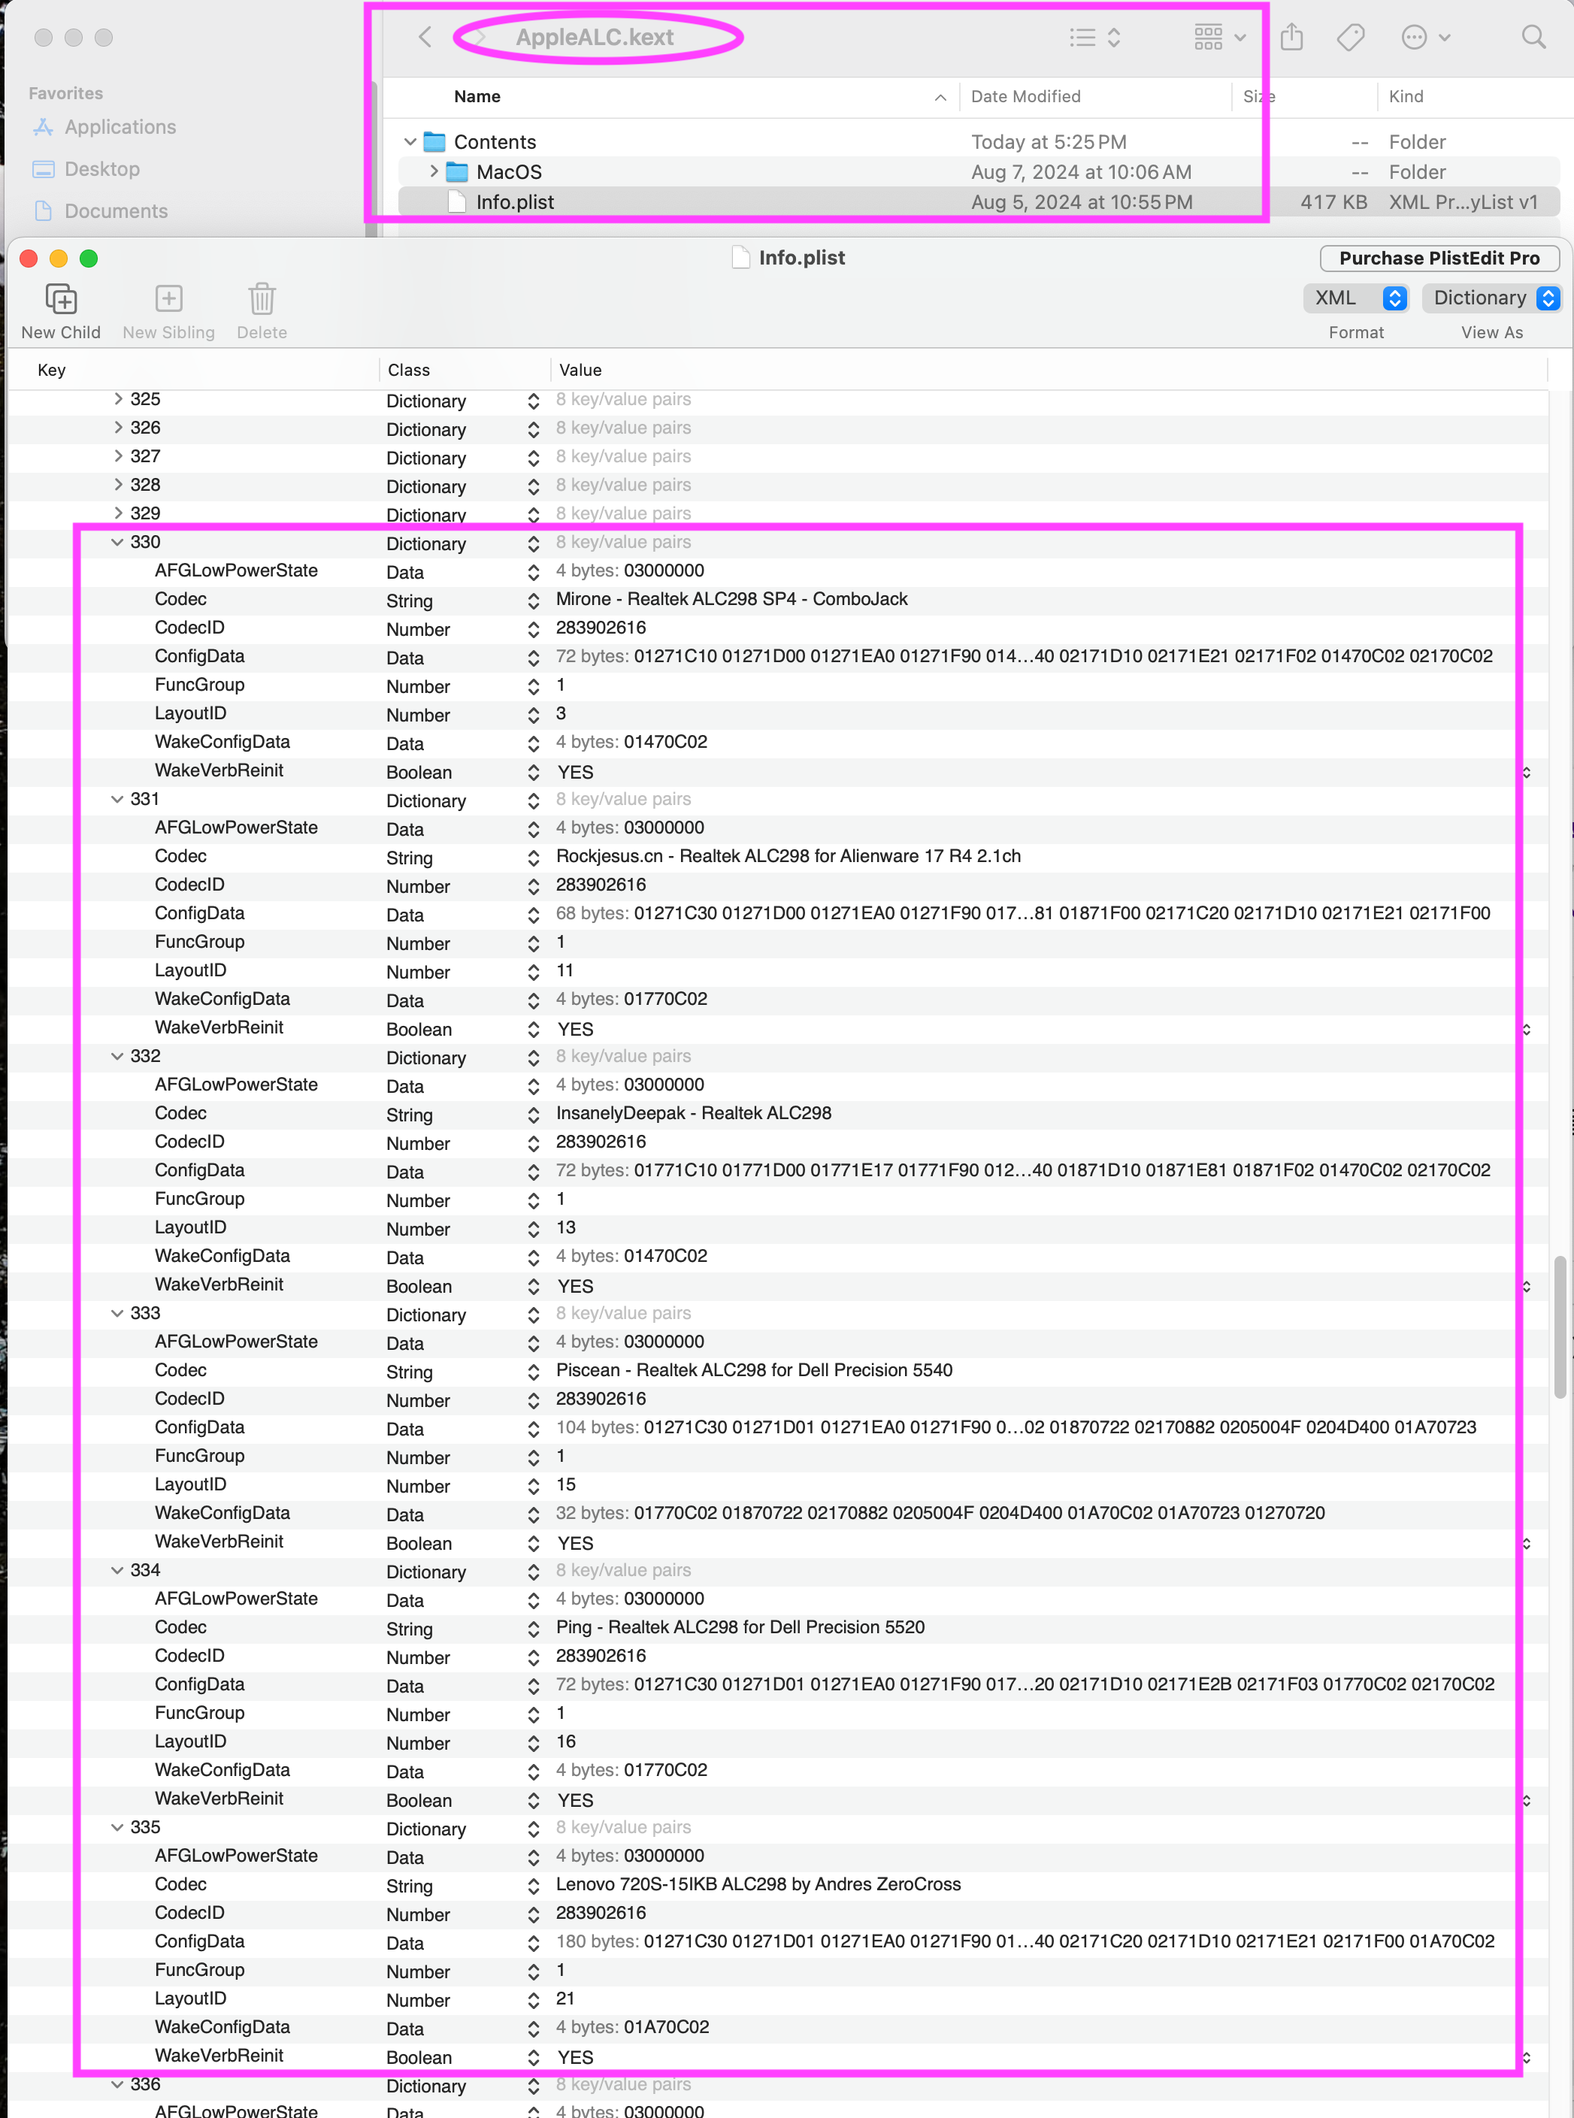The width and height of the screenshot is (1574, 2118).
Task: Click the Class column header
Action: point(409,370)
